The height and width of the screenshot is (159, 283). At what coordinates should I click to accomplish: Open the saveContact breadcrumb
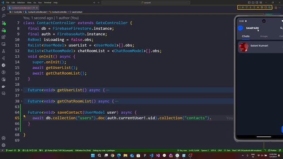77,12
